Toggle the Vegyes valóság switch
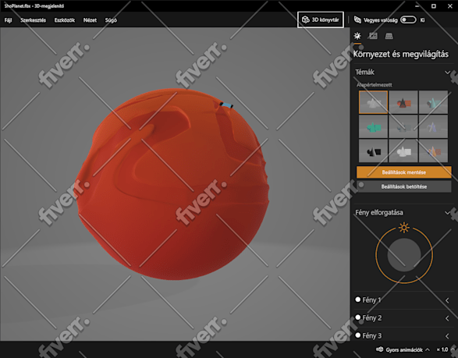458x358 pixels. (x=408, y=19)
